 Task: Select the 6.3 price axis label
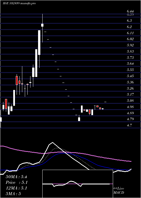click(x=129, y=21)
